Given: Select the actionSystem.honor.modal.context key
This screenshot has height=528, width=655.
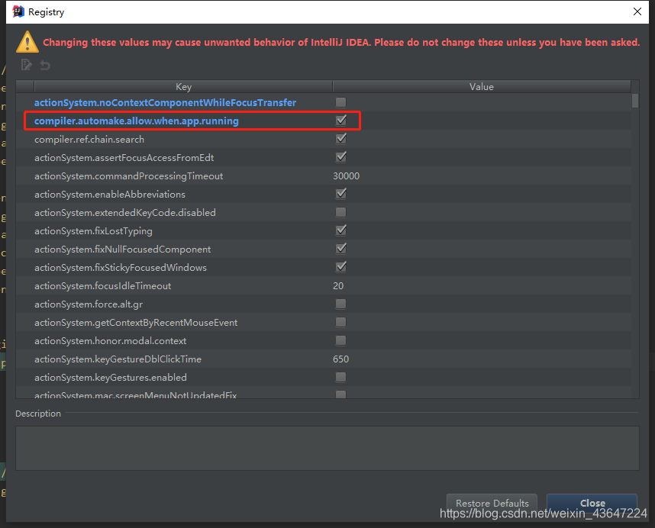Looking at the screenshot, I should (110, 340).
